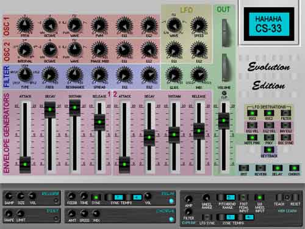This screenshot has height=229, width=305.
Task: Toggle LFO destination OSC2
Action: click(269, 113)
